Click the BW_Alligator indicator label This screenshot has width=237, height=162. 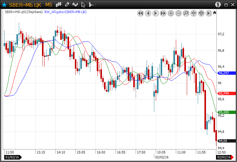pyautogui.click(x=65, y=12)
